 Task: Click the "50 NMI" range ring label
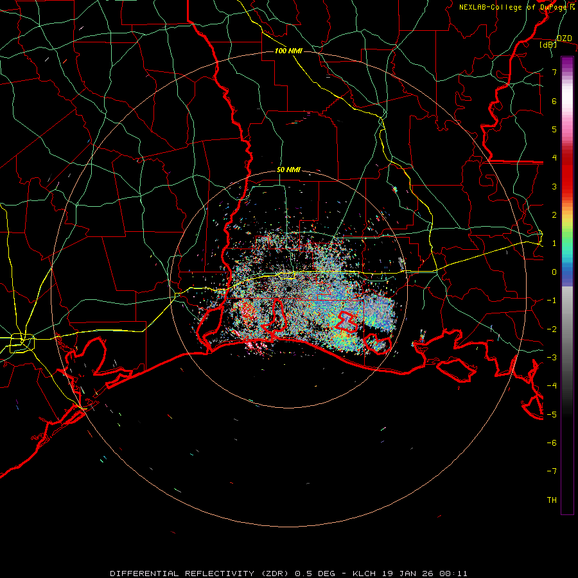[288, 170]
